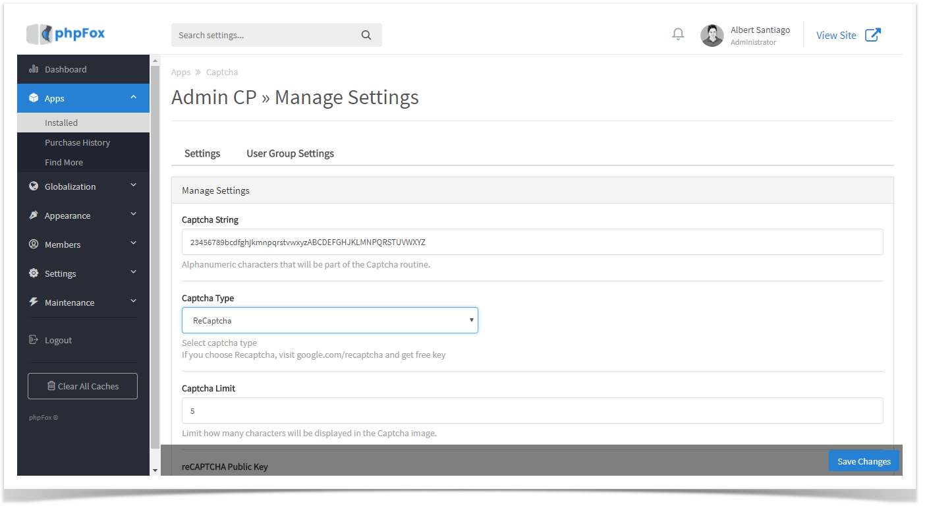
Task: Switch to User Group Settings tab
Action: 291,154
